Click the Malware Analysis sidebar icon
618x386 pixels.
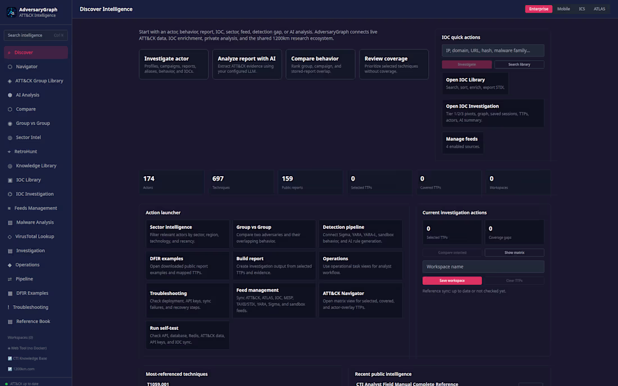pyautogui.click(x=10, y=222)
